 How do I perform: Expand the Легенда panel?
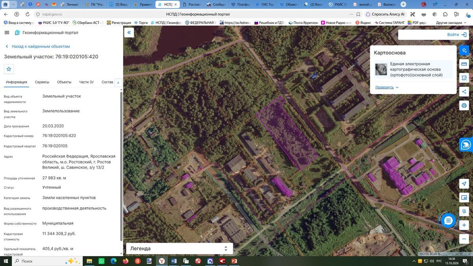point(179,249)
